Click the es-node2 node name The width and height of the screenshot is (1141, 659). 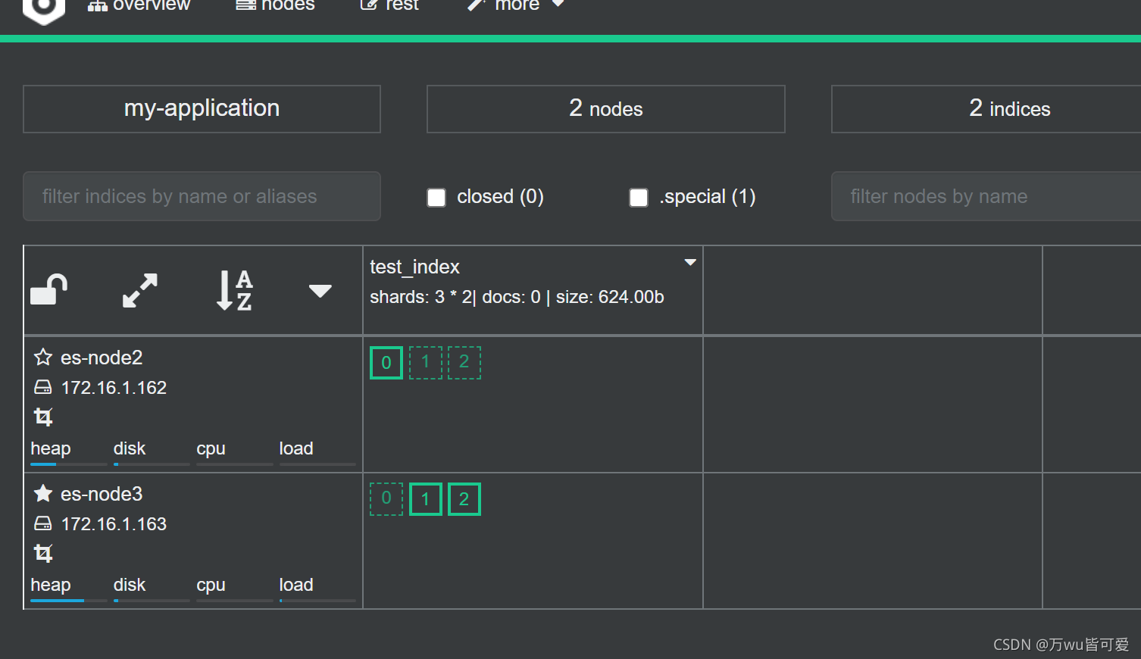click(102, 358)
